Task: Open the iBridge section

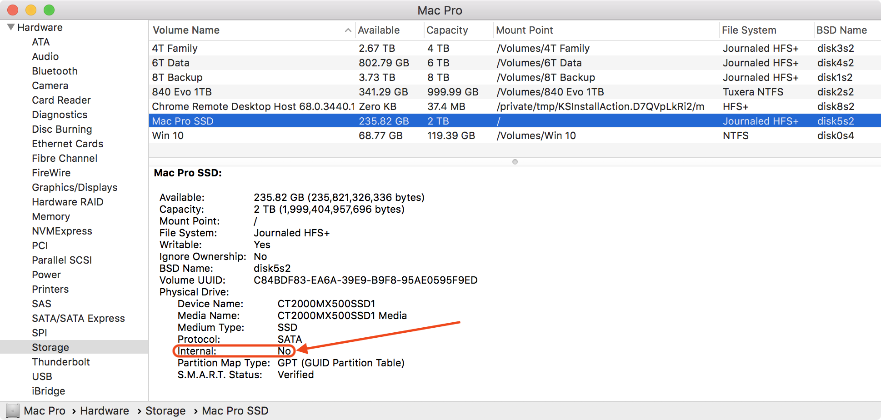Action: [49, 391]
